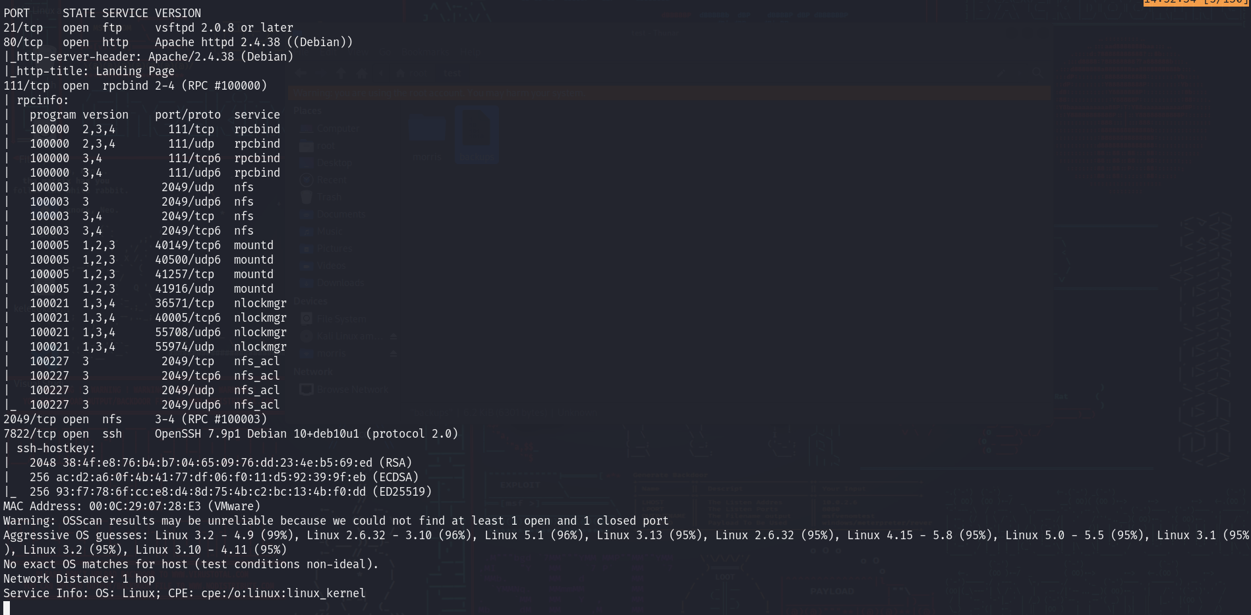
Task: Click the ECDSA hostkey fingerprint line
Action: [211, 477]
